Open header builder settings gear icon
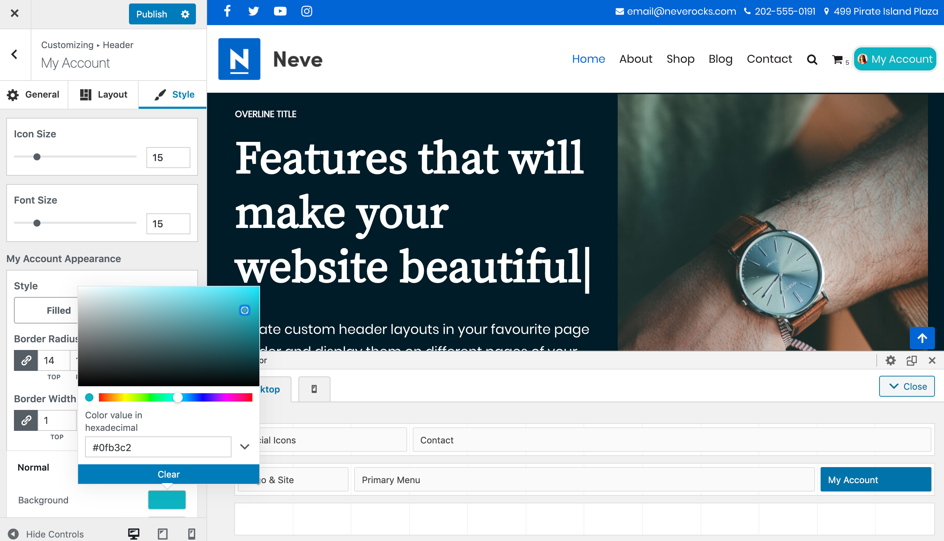 (891, 360)
